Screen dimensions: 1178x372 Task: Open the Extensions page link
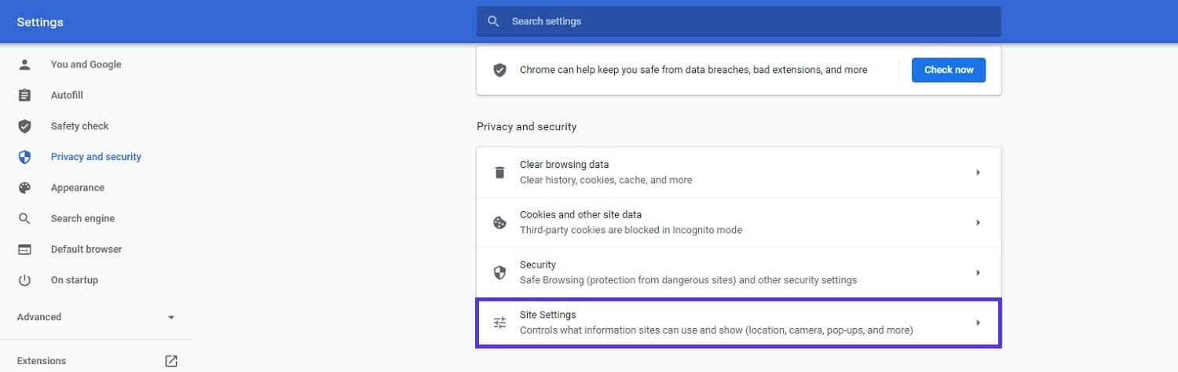pos(42,361)
